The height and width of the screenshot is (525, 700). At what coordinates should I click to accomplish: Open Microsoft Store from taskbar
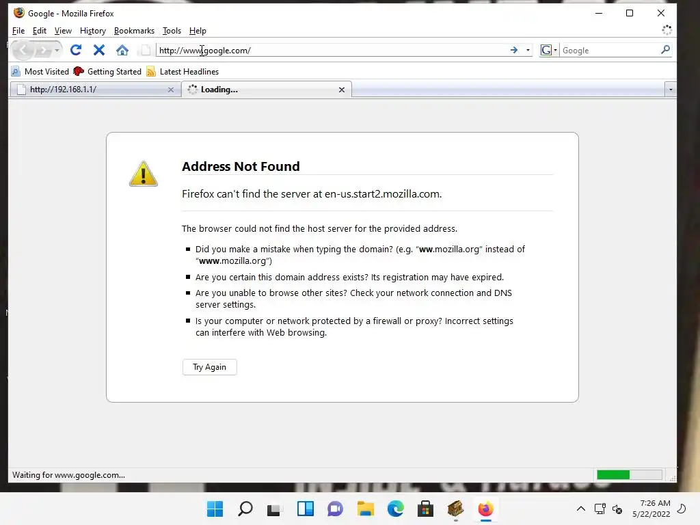point(425,509)
